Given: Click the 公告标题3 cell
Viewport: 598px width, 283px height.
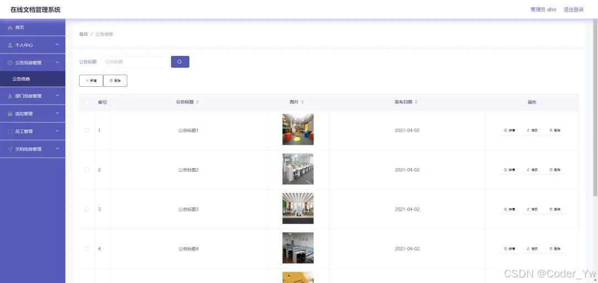Looking at the screenshot, I should pyautogui.click(x=188, y=209).
